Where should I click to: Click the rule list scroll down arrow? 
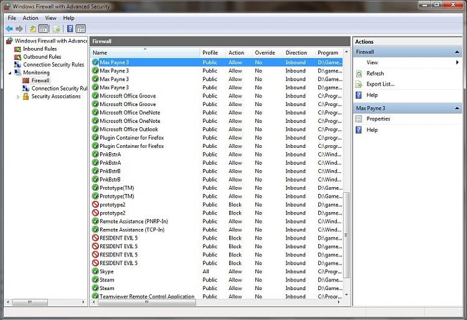coord(346,294)
